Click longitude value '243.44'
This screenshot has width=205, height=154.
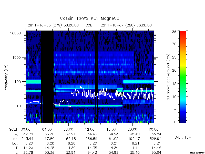pos(27,139)
